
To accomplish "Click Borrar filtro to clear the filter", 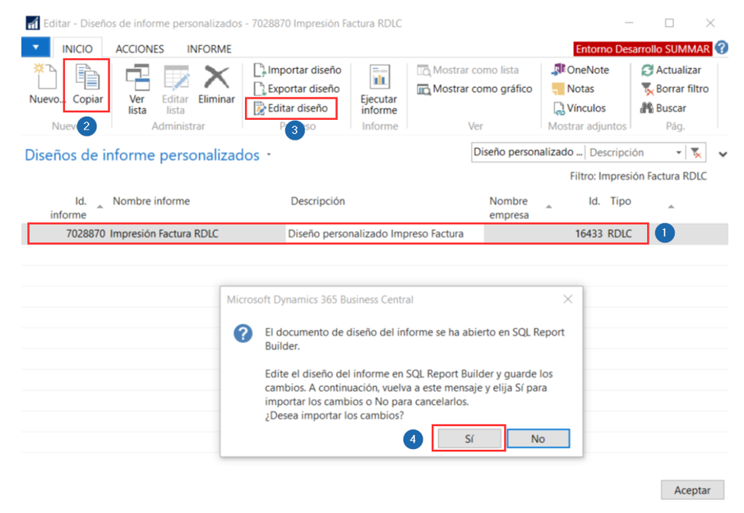I will coord(674,89).
